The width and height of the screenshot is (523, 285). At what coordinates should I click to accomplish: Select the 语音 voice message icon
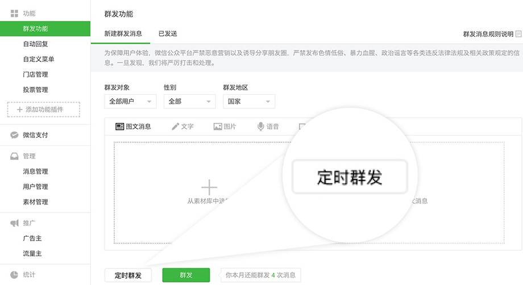pos(260,127)
